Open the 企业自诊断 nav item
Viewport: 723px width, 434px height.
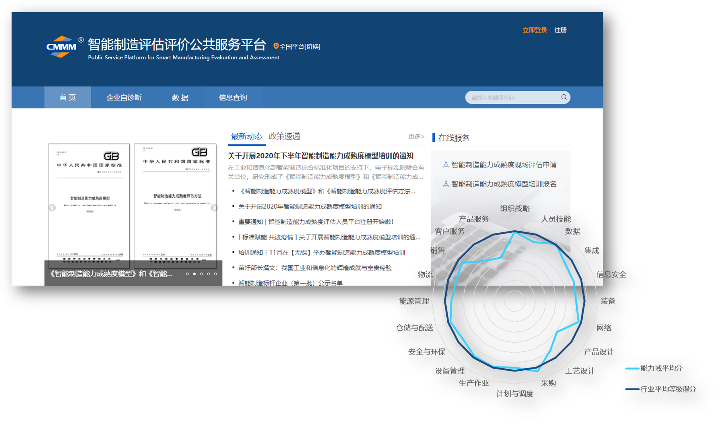(124, 97)
